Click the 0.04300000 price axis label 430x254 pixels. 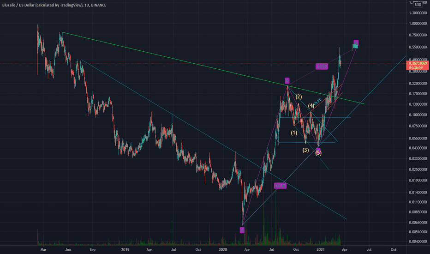[x=418, y=148]
